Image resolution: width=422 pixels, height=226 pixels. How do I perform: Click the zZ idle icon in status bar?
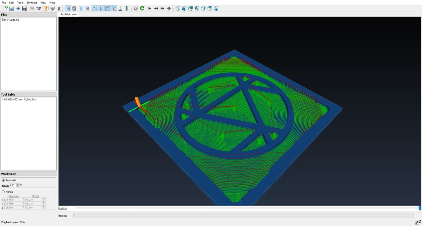pyautogui.click(x=418, y=222)
